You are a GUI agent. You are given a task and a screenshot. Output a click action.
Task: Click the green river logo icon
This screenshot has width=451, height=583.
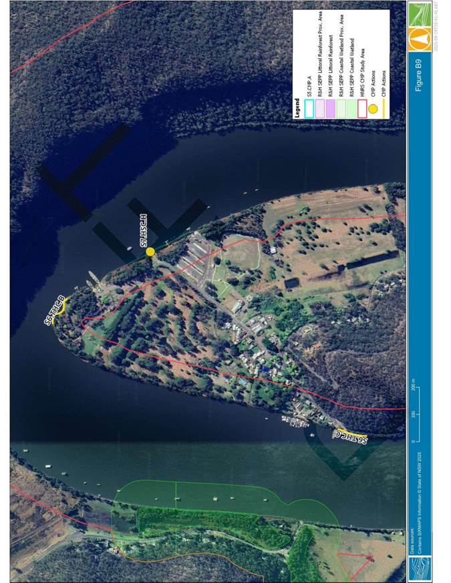(420, 13)
